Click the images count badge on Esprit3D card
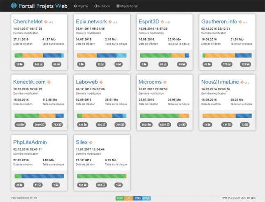The image size is (265, 202). [x=182, y=64]
